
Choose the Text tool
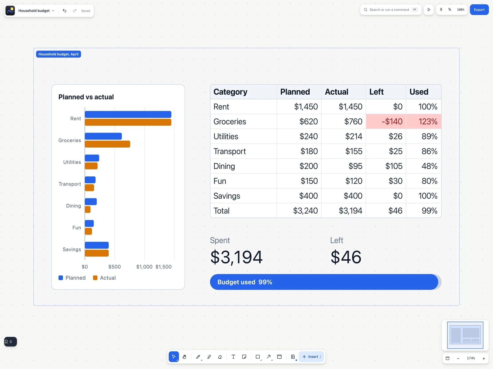pos(233,357)
